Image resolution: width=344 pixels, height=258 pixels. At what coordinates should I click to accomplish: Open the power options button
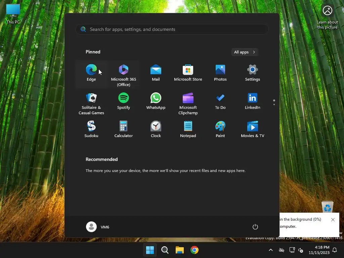[255, 227]
